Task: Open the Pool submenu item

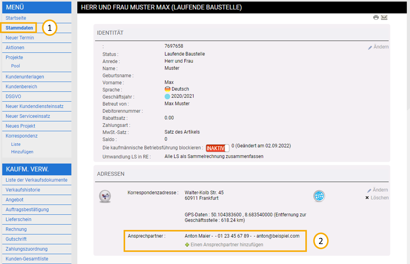Action: click(15, 66)
